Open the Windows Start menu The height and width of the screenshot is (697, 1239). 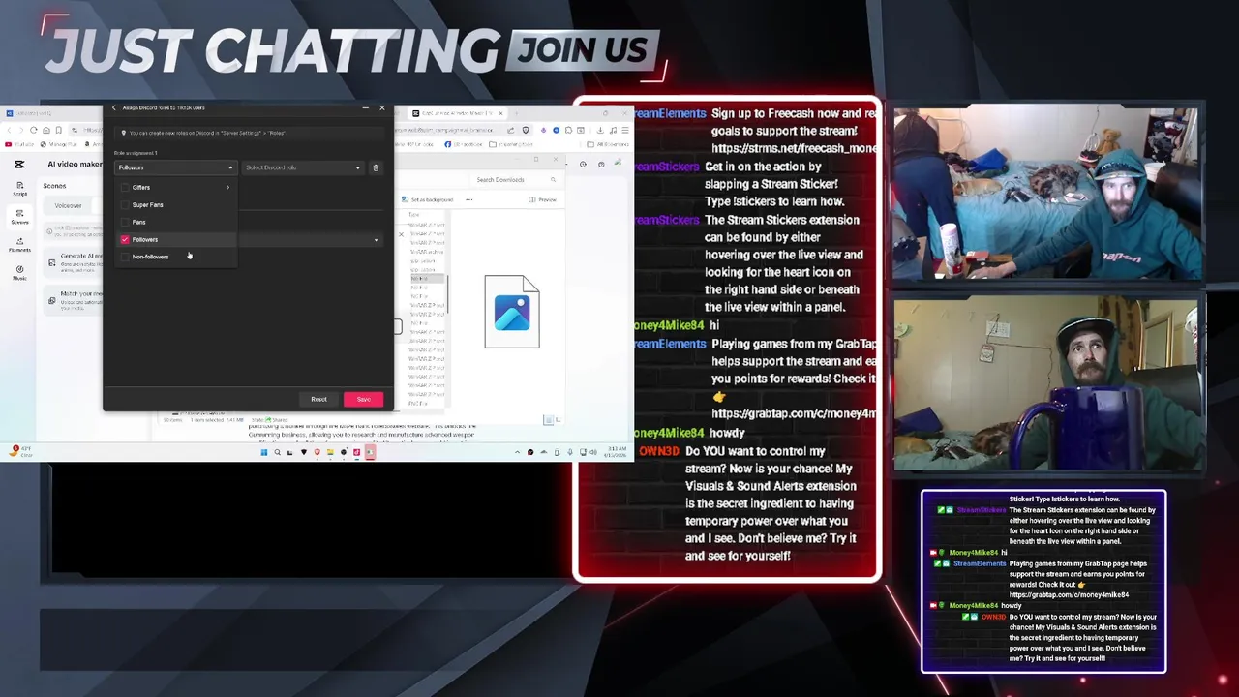click(x=263, y=452)
